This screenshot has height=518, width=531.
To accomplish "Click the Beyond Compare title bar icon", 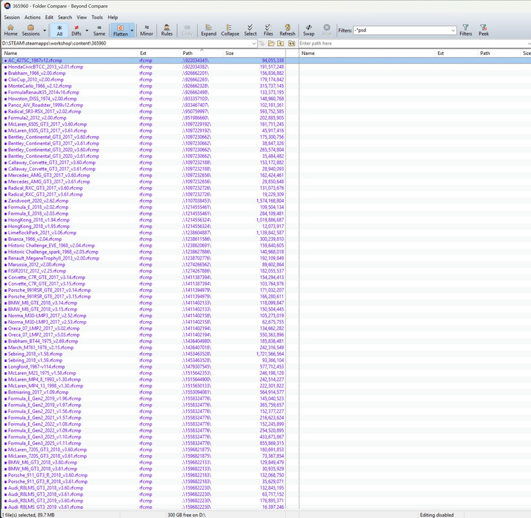I will 6,6.
